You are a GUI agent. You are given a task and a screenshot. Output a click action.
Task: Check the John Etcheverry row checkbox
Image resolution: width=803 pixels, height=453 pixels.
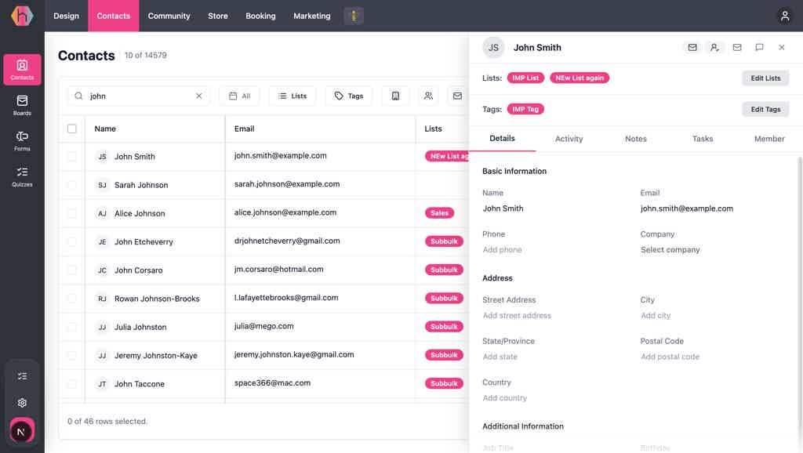(x=71, y=241)
